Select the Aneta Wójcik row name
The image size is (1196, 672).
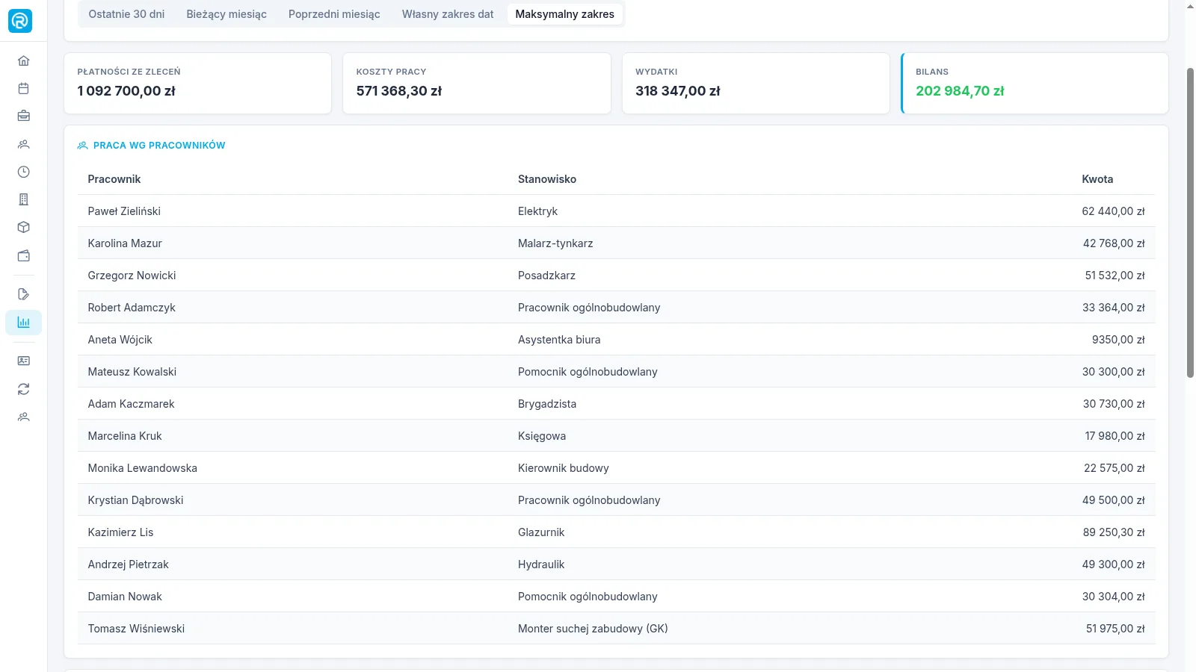click(120, 340)
